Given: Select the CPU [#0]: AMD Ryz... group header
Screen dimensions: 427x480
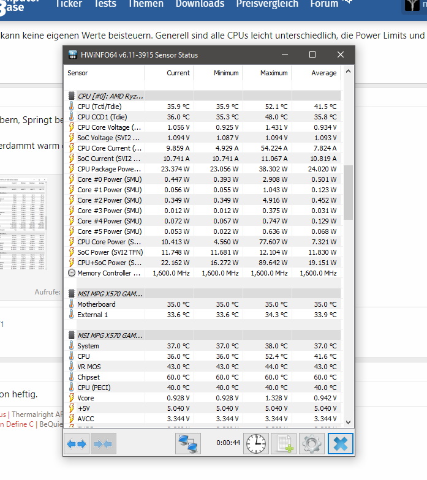Looking at the screenshot, I should pyautogui.click(x=203, y=96).
